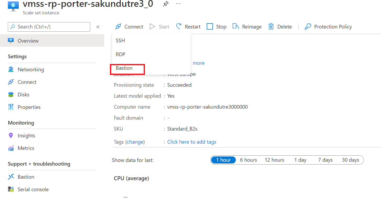Viewport: 381px width, 199px height.
Task: Select the 7 days time range
Action: click(x=325, y=160)
